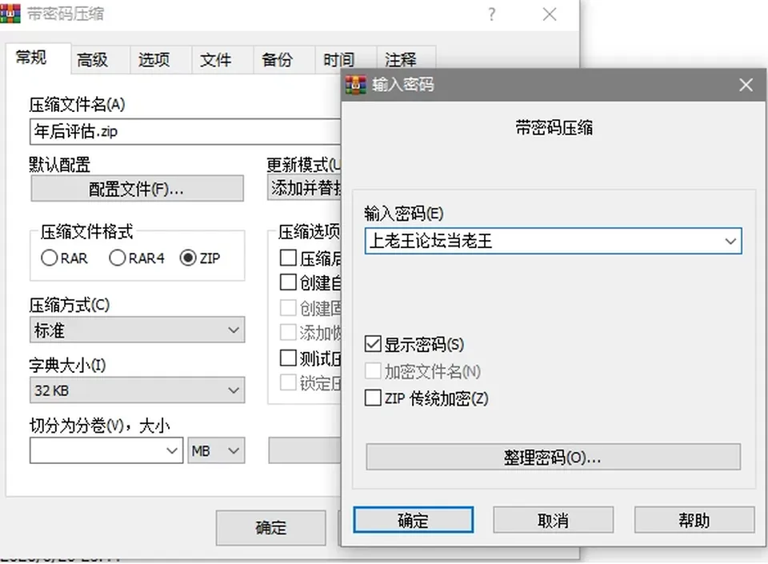The height and width of the screenshot is (564, 768).
Task: Click 确定 in the main archive window
Action: click(x=271, y=527)
